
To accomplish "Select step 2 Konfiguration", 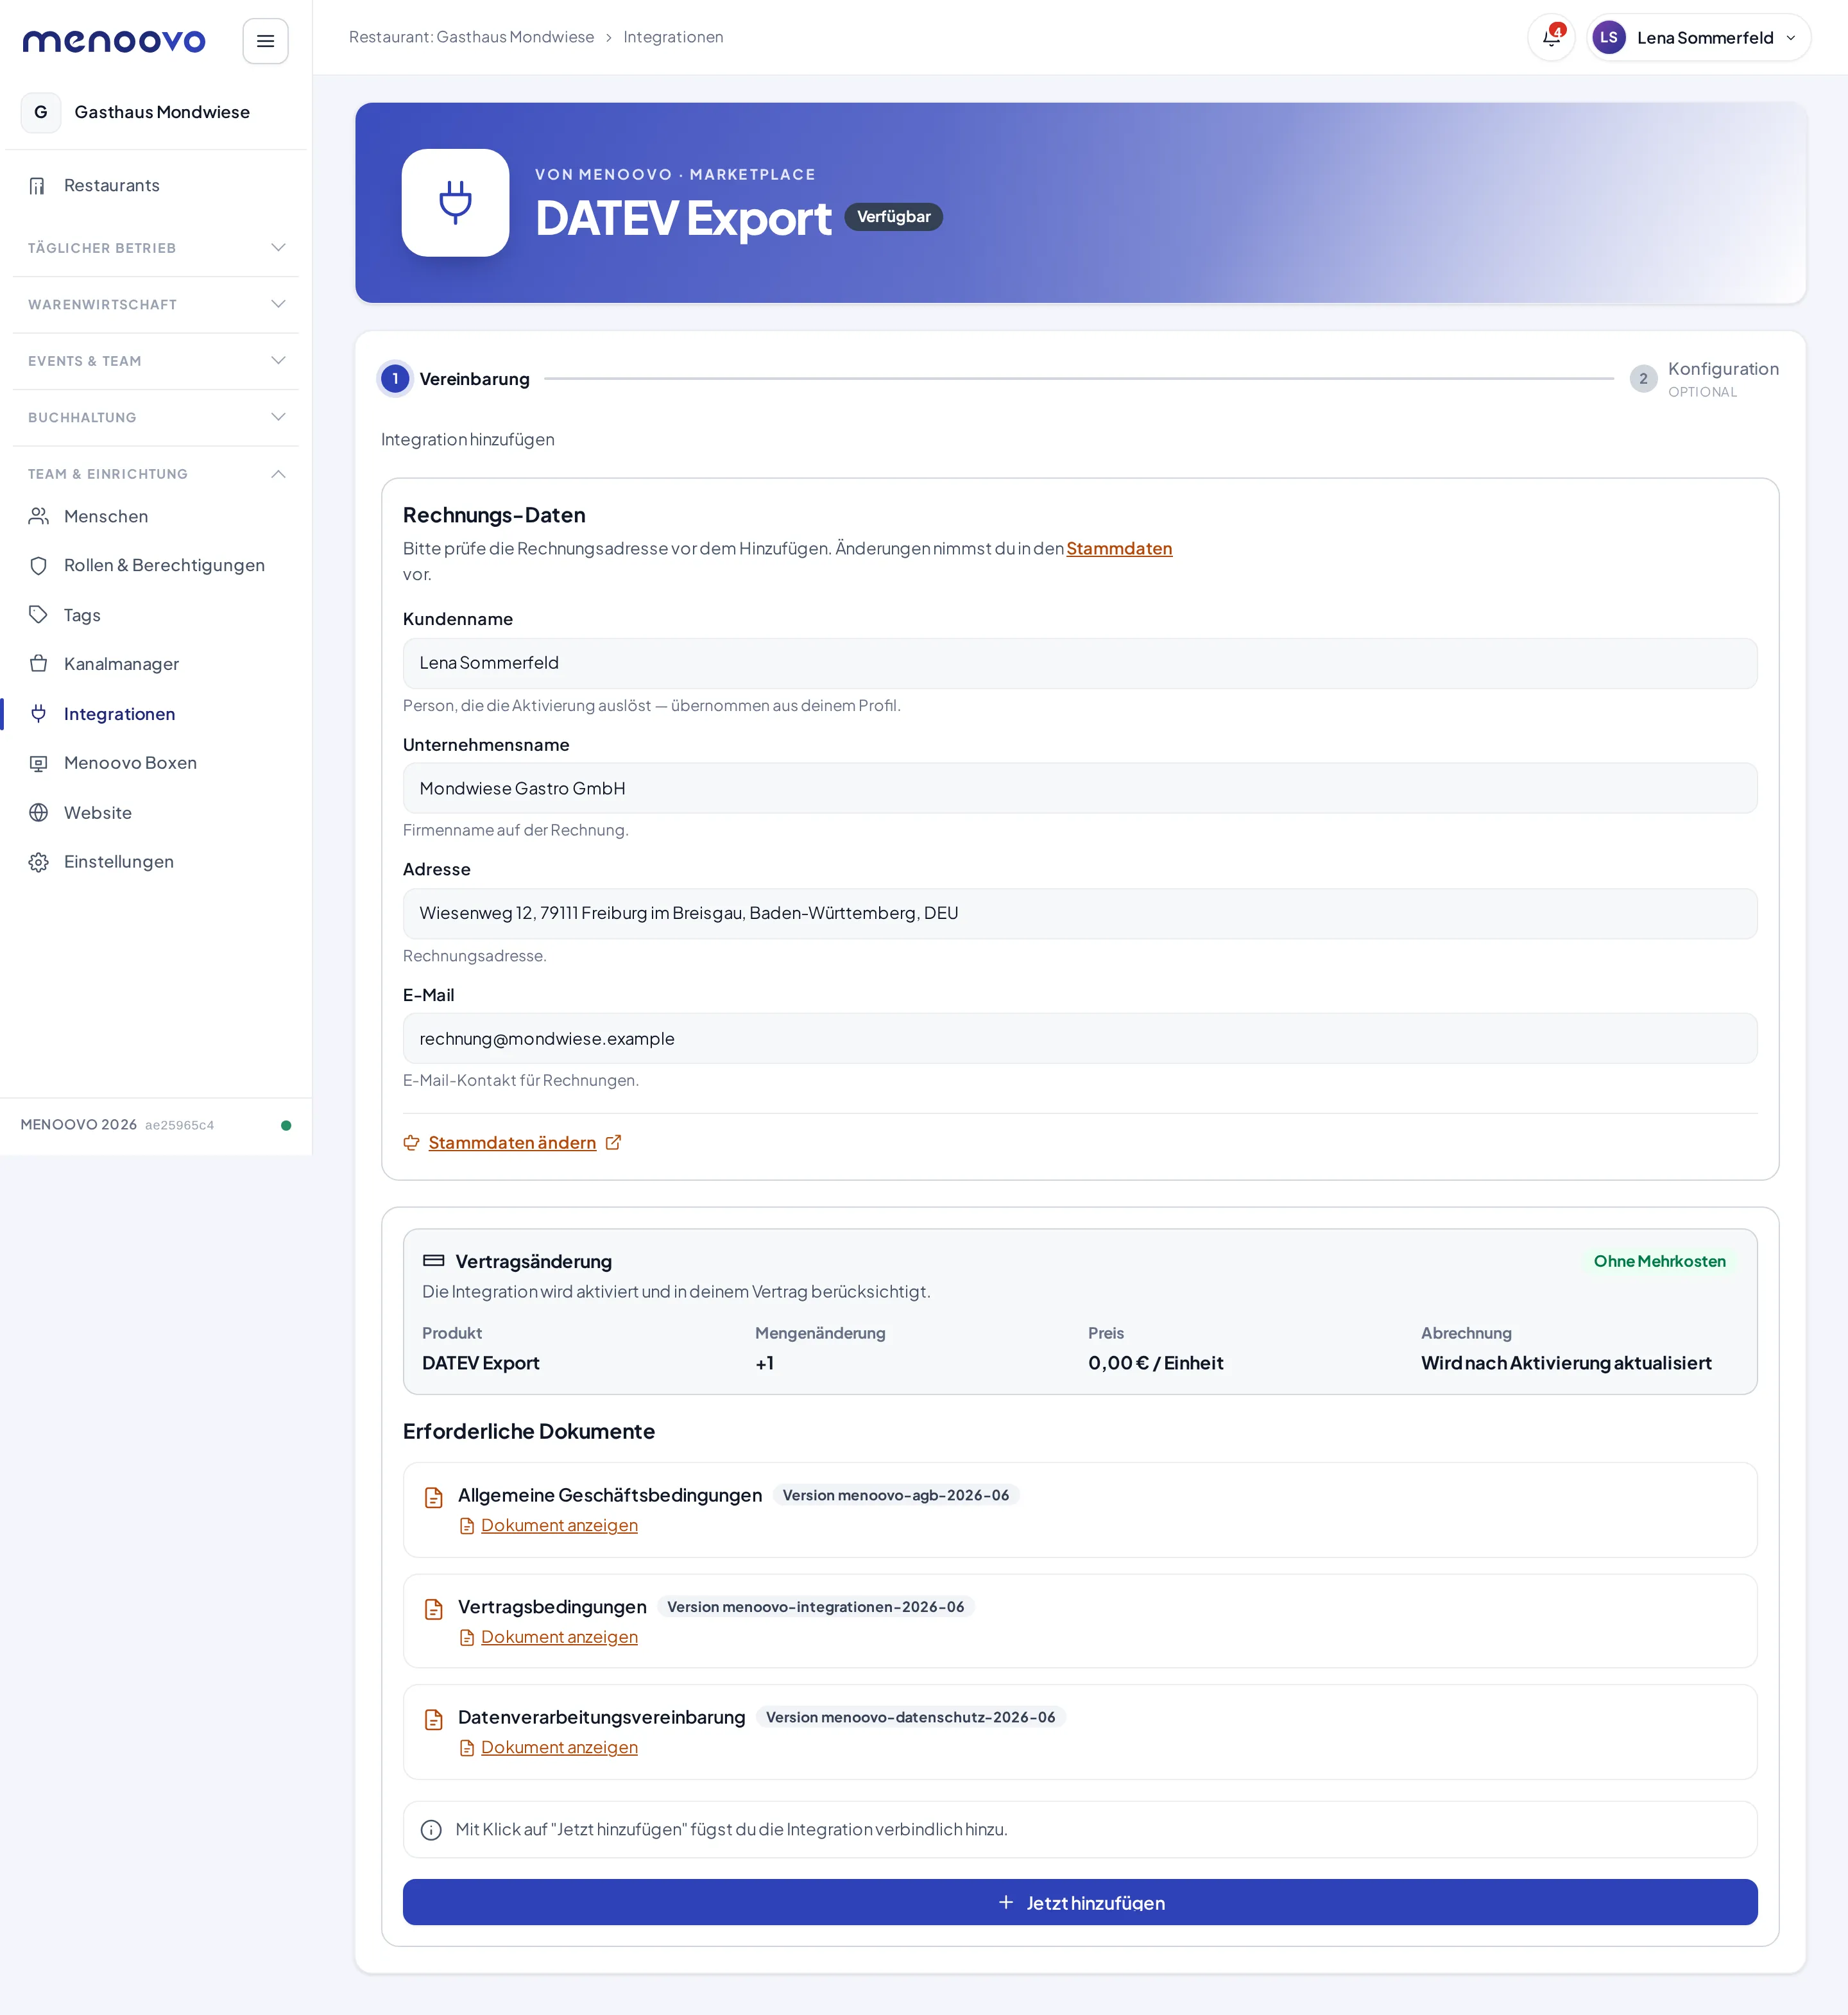I will (1704, 379).
